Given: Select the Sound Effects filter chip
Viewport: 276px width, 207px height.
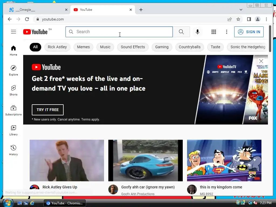Looking at the screenshot, I should [x=133, y=47].
